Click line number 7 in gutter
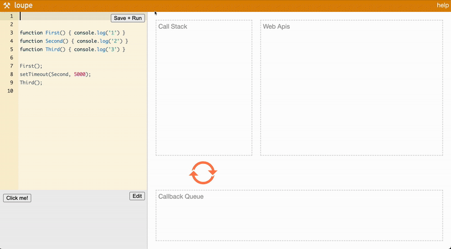 (x=11, y=66)
